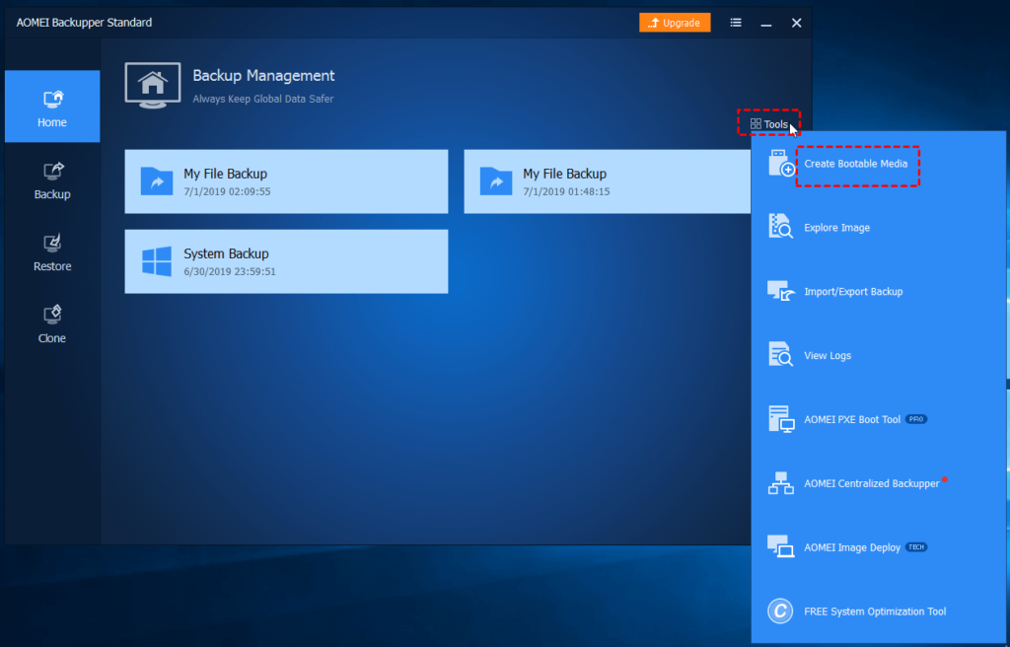Select the Home sidebar icon
The width and height of the screenshot is (1010, 647).
pos(51,99)
